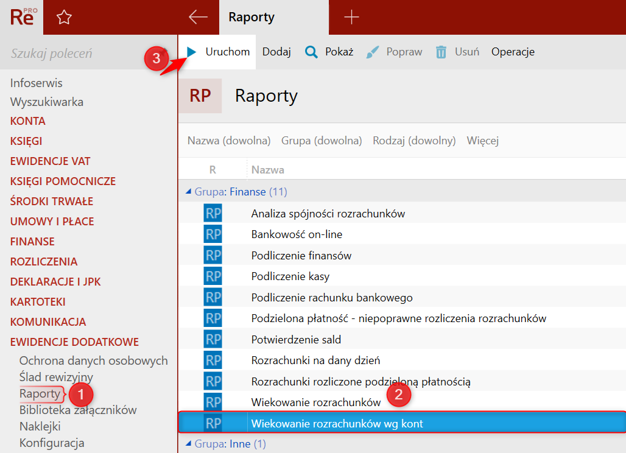Click RP icon for Podliczenie finansów
Viewport: 626px width, 453px height.
tap(213, 255)
